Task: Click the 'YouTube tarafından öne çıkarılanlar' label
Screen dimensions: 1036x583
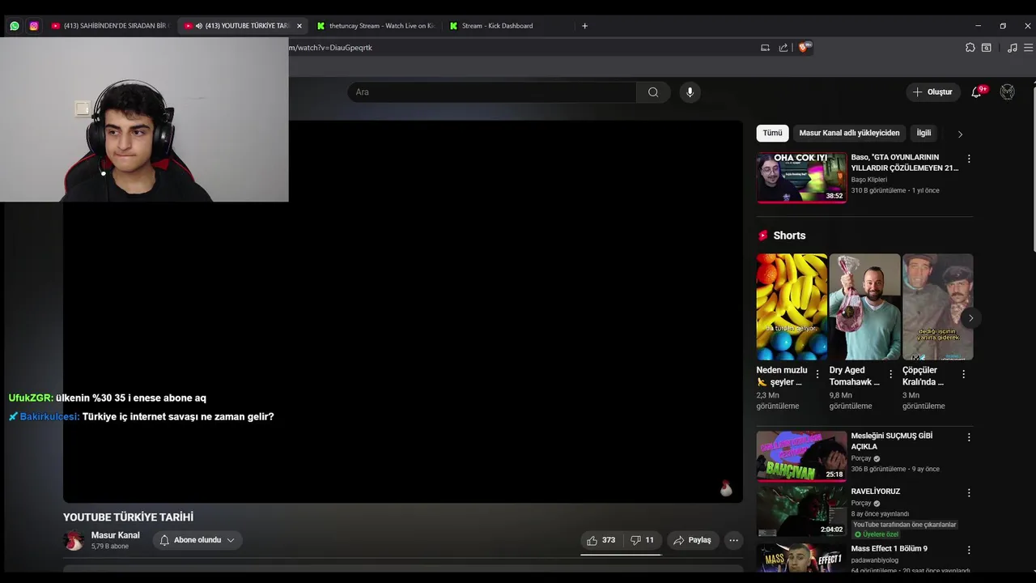Action: 905,525
